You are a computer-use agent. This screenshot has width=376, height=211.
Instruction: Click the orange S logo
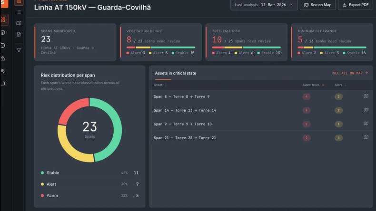pos(4,4)
